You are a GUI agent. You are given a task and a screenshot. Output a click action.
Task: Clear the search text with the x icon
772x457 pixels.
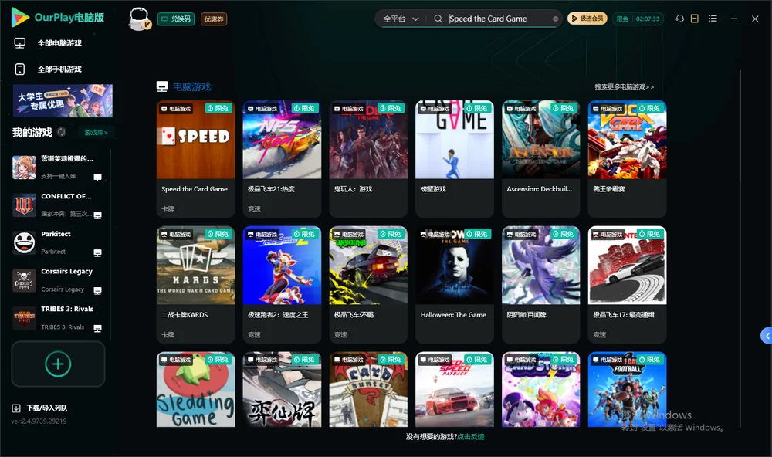(x=555, y=19)
